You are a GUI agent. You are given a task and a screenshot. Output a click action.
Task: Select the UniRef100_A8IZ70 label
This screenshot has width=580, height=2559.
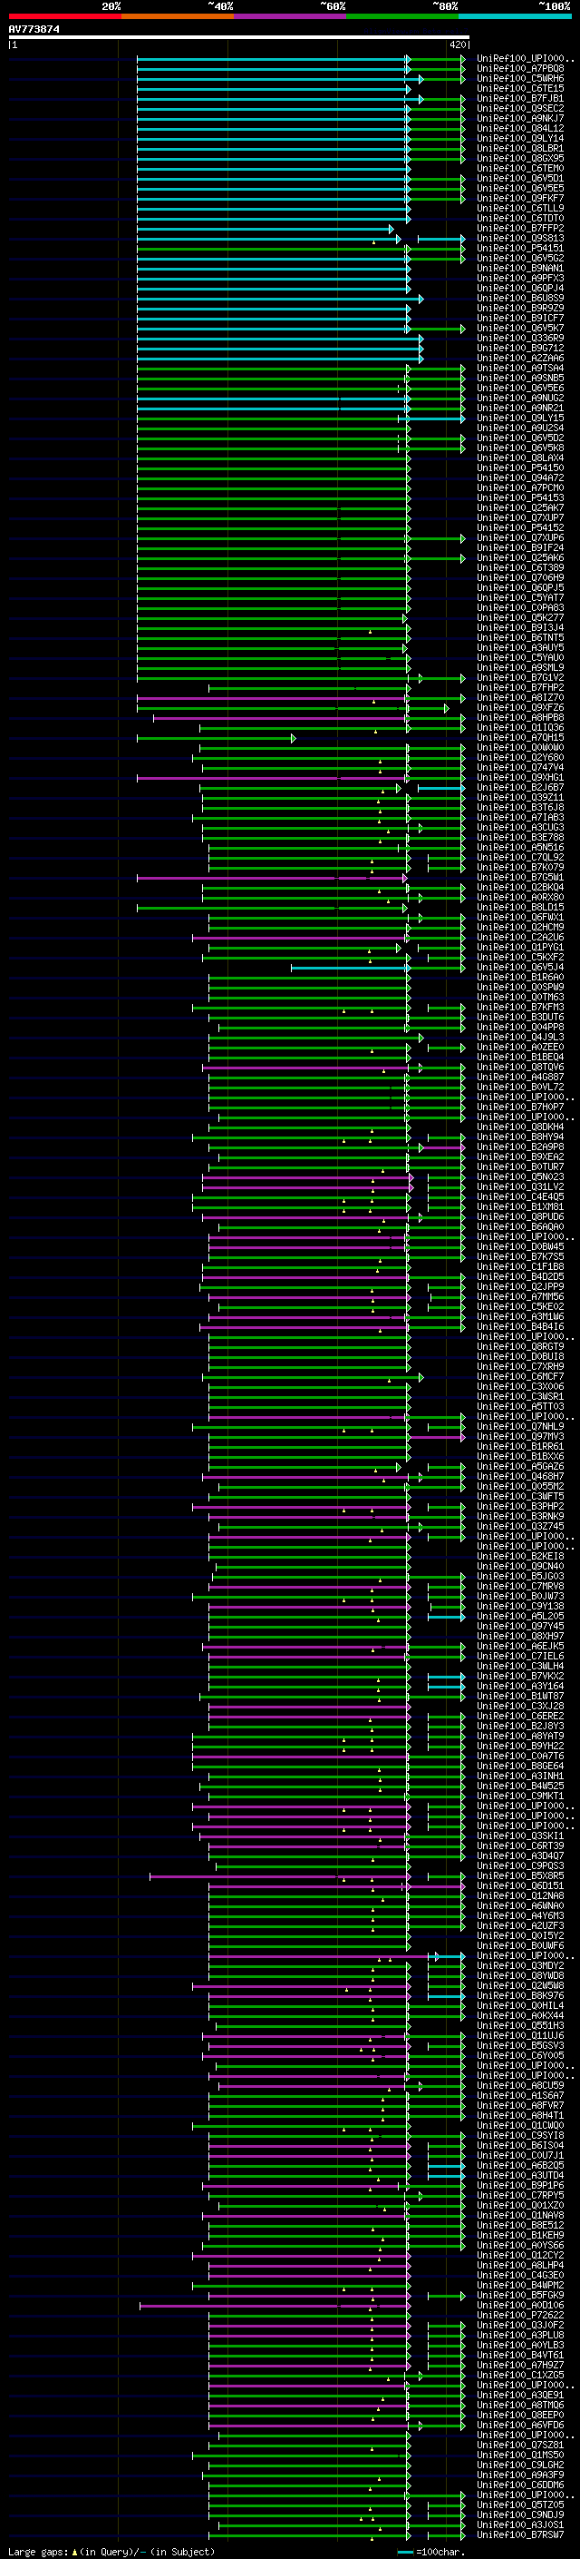pos(520,697)
